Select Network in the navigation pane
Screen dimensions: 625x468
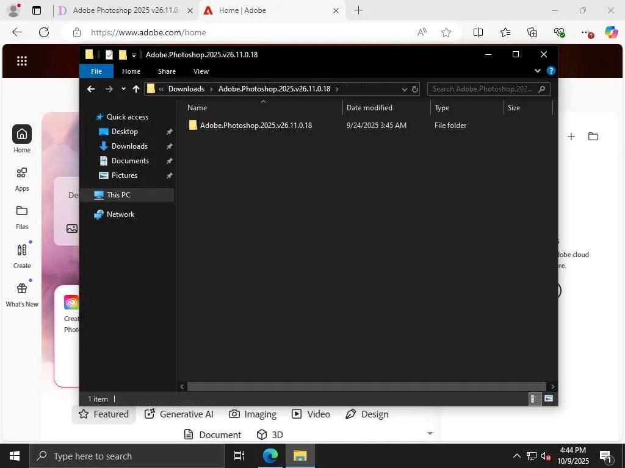pos(120,214)
